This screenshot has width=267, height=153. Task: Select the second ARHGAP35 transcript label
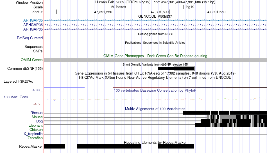[x=33, y=25]
